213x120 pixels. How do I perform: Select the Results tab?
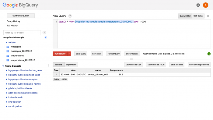coord(58,65)
